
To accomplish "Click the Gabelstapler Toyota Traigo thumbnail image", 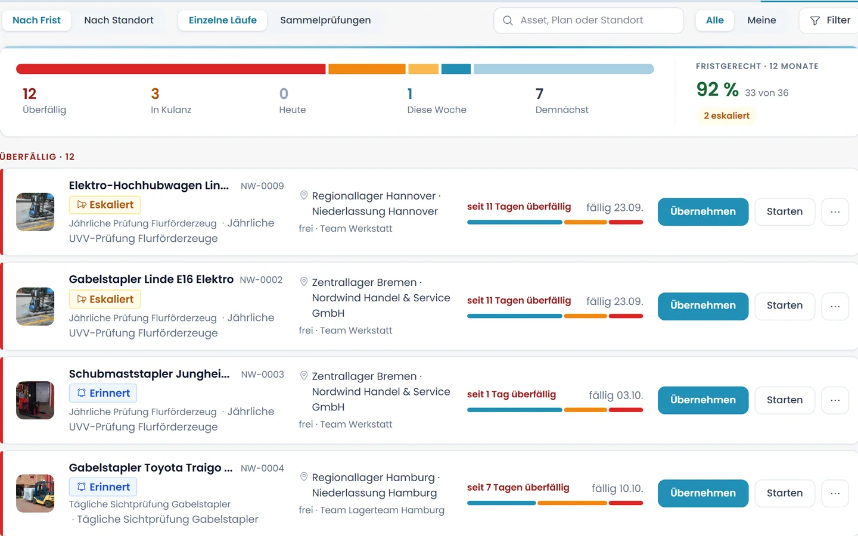I will pyautogui.click(x=35, y=494).
